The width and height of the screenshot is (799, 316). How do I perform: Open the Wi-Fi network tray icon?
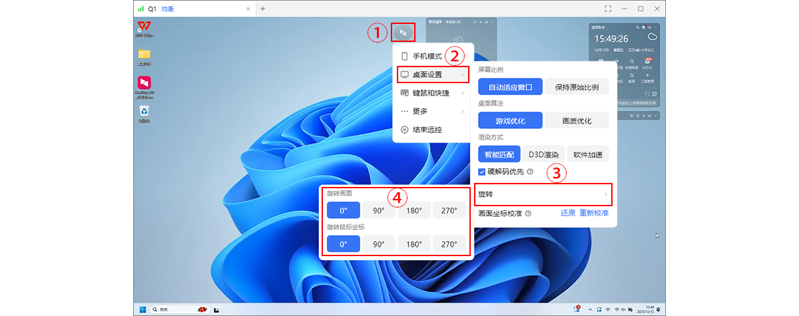pos(617,309)
